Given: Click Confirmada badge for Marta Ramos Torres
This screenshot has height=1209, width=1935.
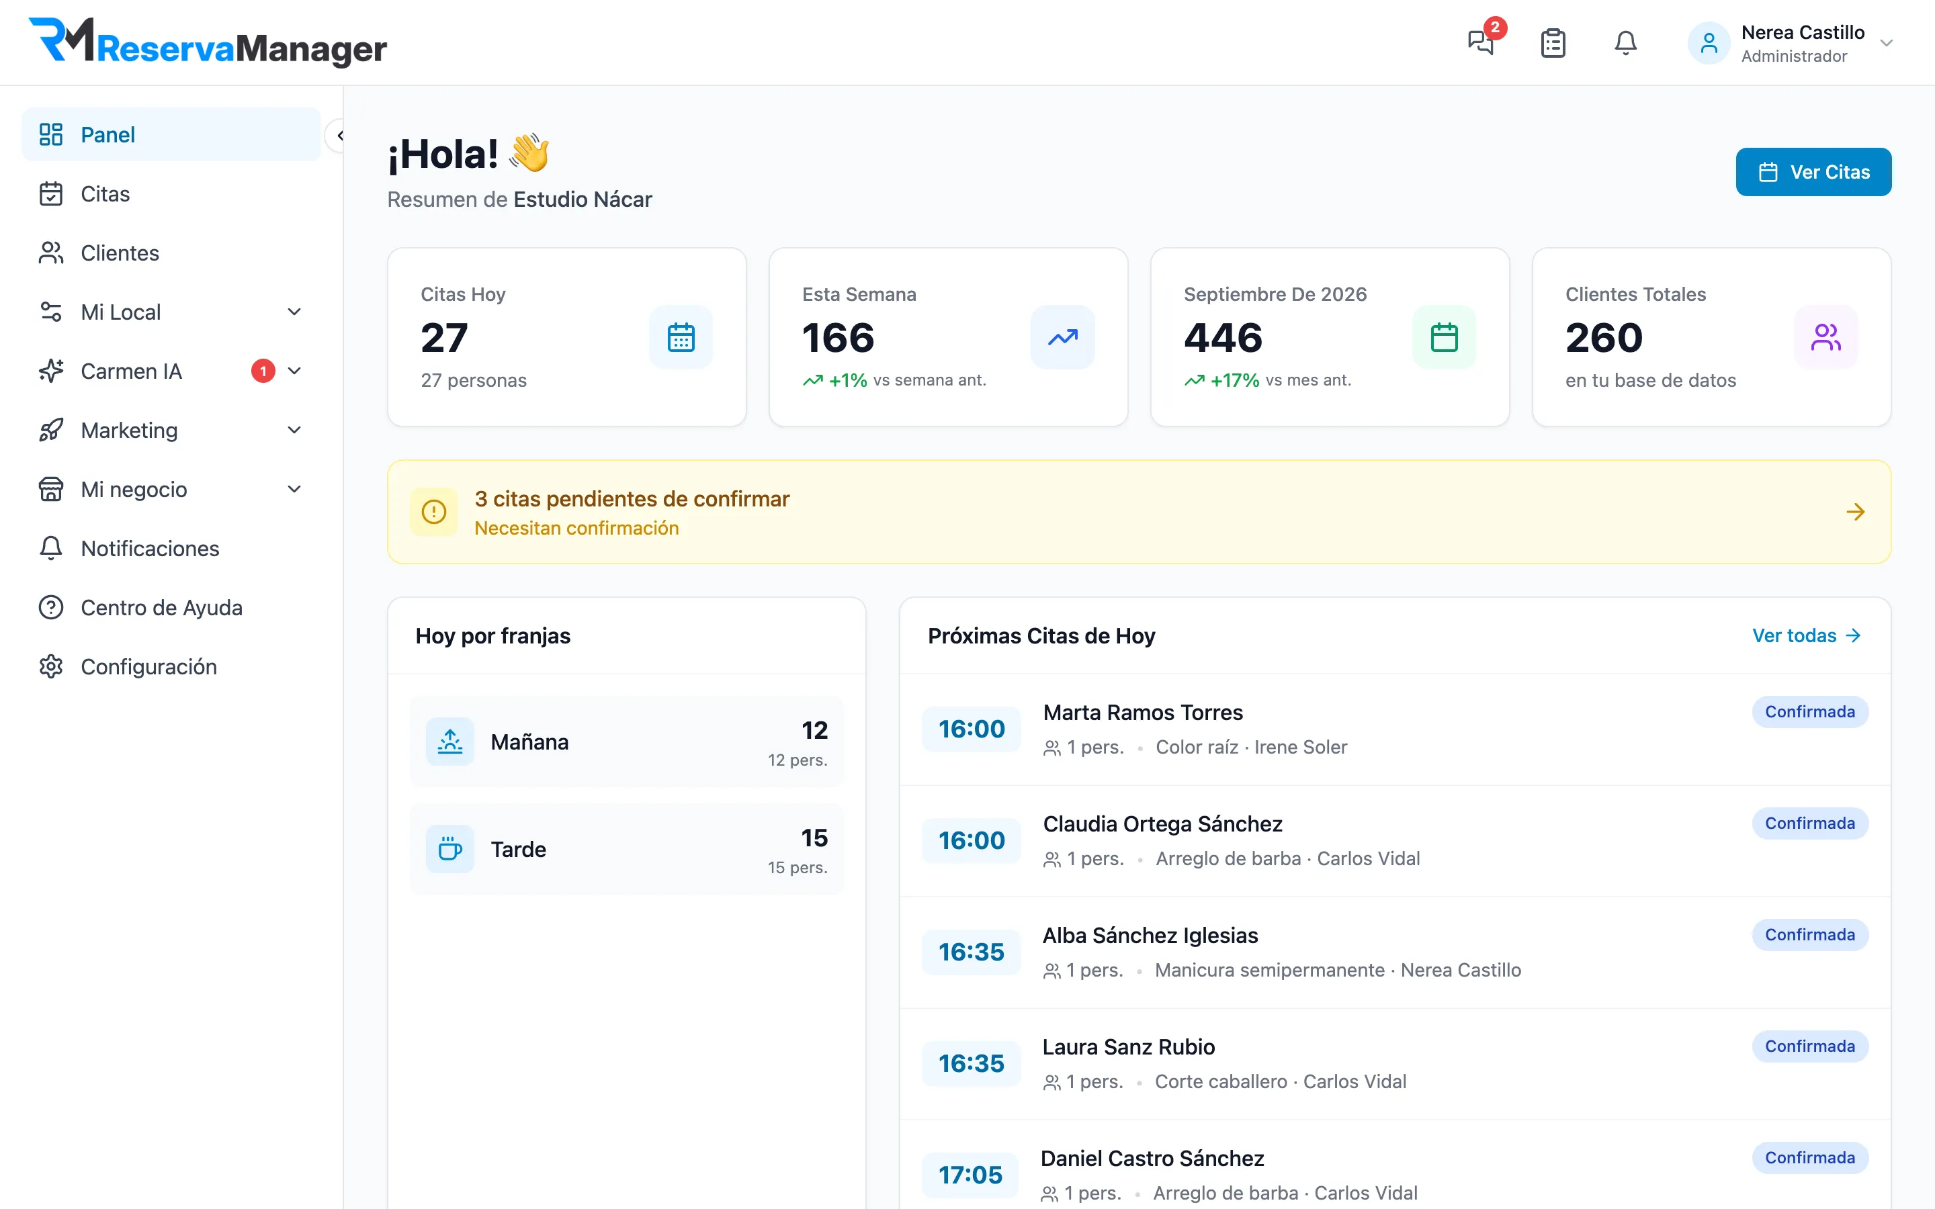Looking at the screenshot, I should pyautogui.click(x=1810, y=712).
